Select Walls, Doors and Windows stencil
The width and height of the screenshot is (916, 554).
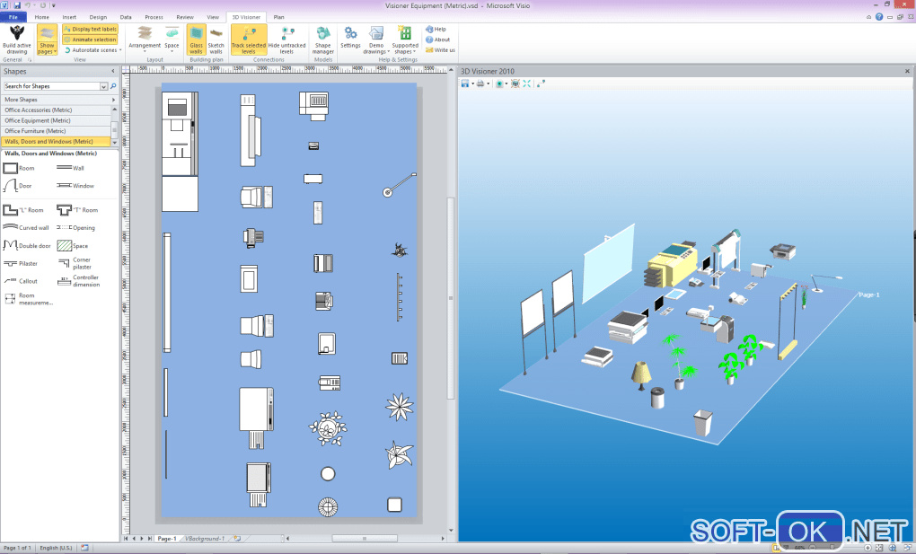pos(56,142)
